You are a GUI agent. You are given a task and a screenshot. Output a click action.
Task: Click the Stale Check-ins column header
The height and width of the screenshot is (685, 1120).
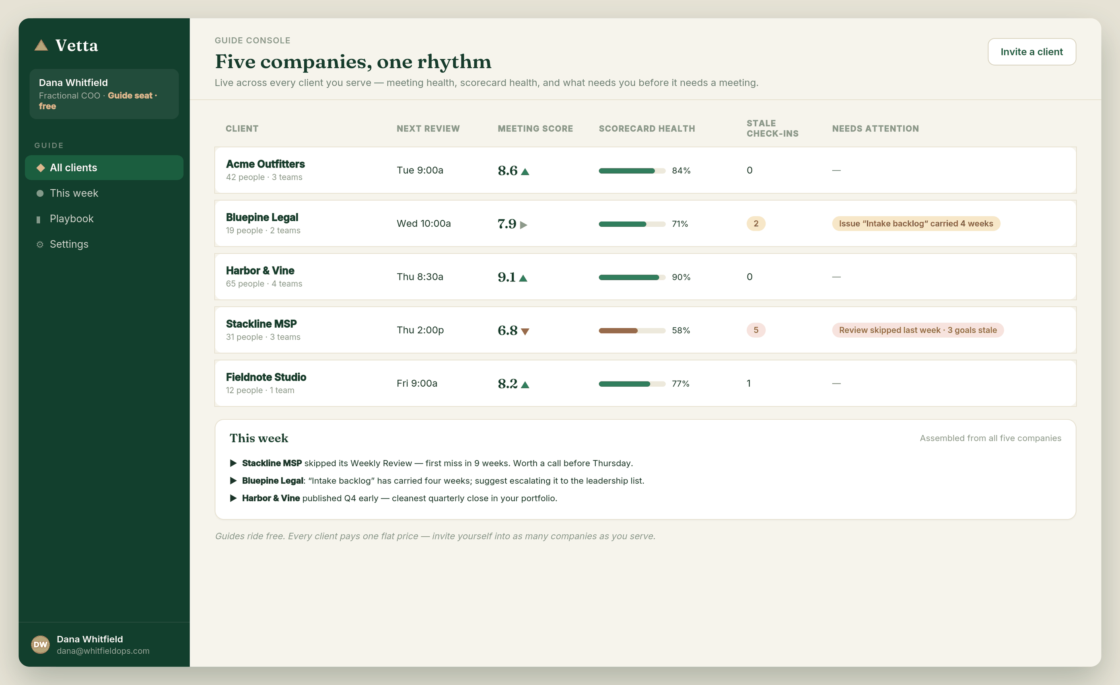coord(772,129)
